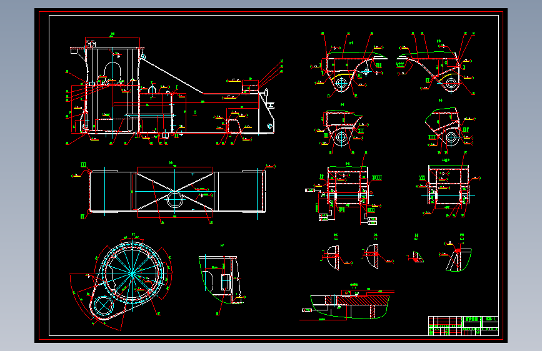
Task: Click the Roman numeral III label by the top view
Action: [x=83, y=165]
